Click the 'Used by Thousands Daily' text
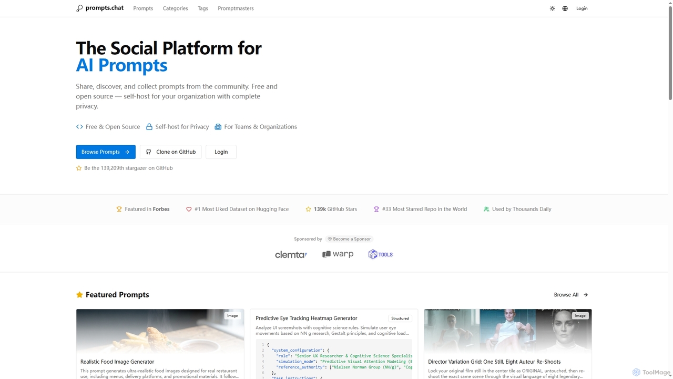 point(522,209)
